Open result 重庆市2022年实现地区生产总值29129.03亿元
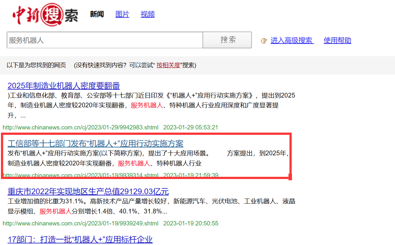Viewport: 395px width, 245px height. click(x=88, y=191)
